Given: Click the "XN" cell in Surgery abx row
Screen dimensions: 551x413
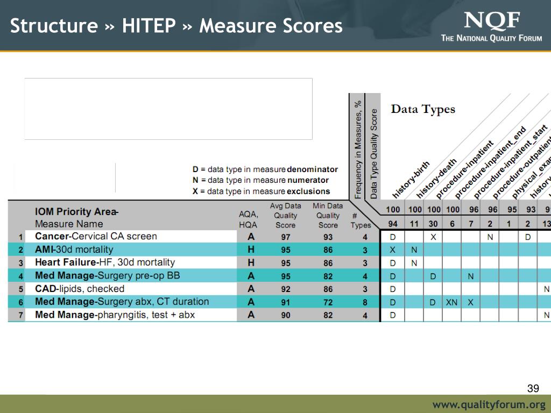Looking at the screenshot, I should [x=451, y=302].
